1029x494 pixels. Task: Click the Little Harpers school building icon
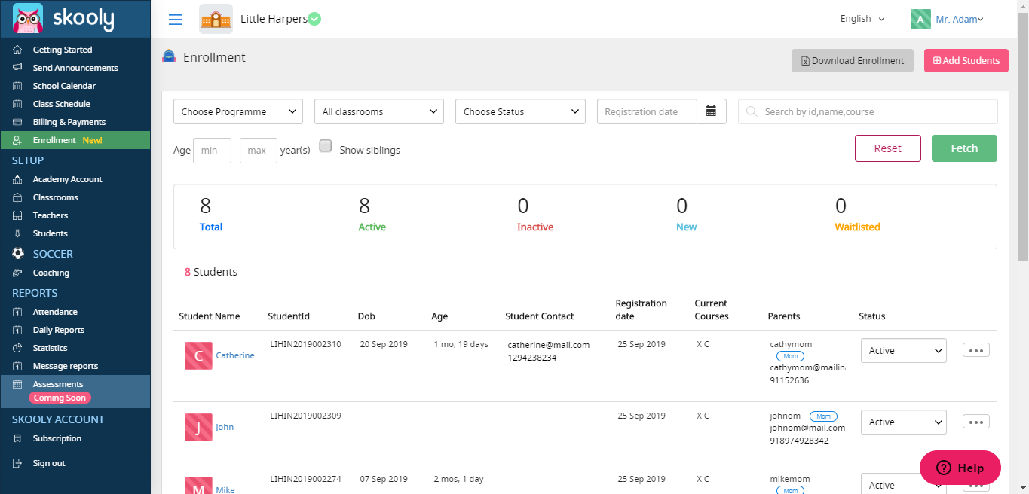[x=216, y=19]
